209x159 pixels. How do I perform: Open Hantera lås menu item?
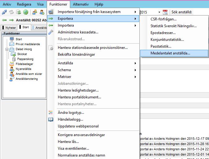pyautogui.click(x=93, y=142)
